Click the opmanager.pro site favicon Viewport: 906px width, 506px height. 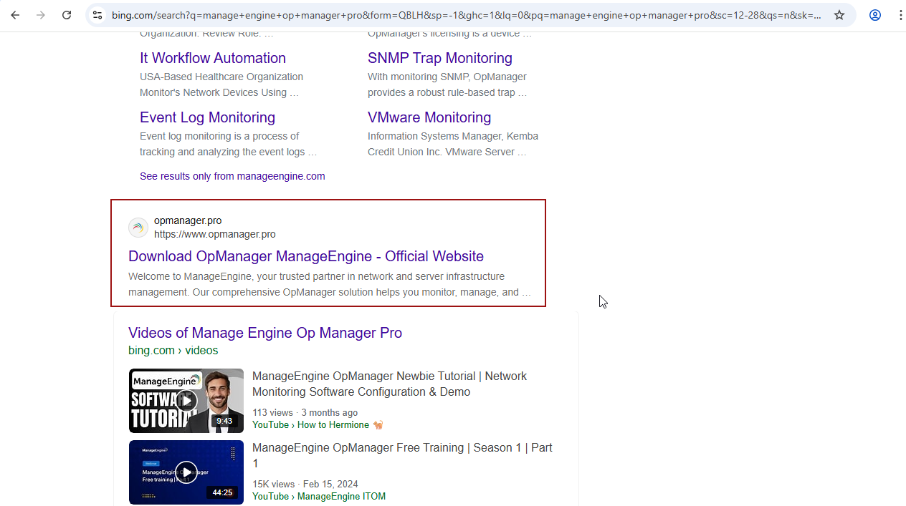pyautogui.click(x=138, y=228)
